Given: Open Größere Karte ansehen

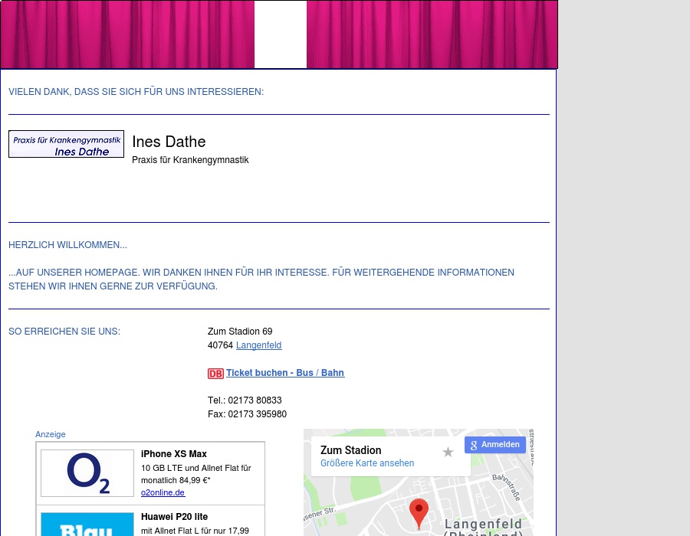Looking at the screenshot, I should (x=367, y=462).
